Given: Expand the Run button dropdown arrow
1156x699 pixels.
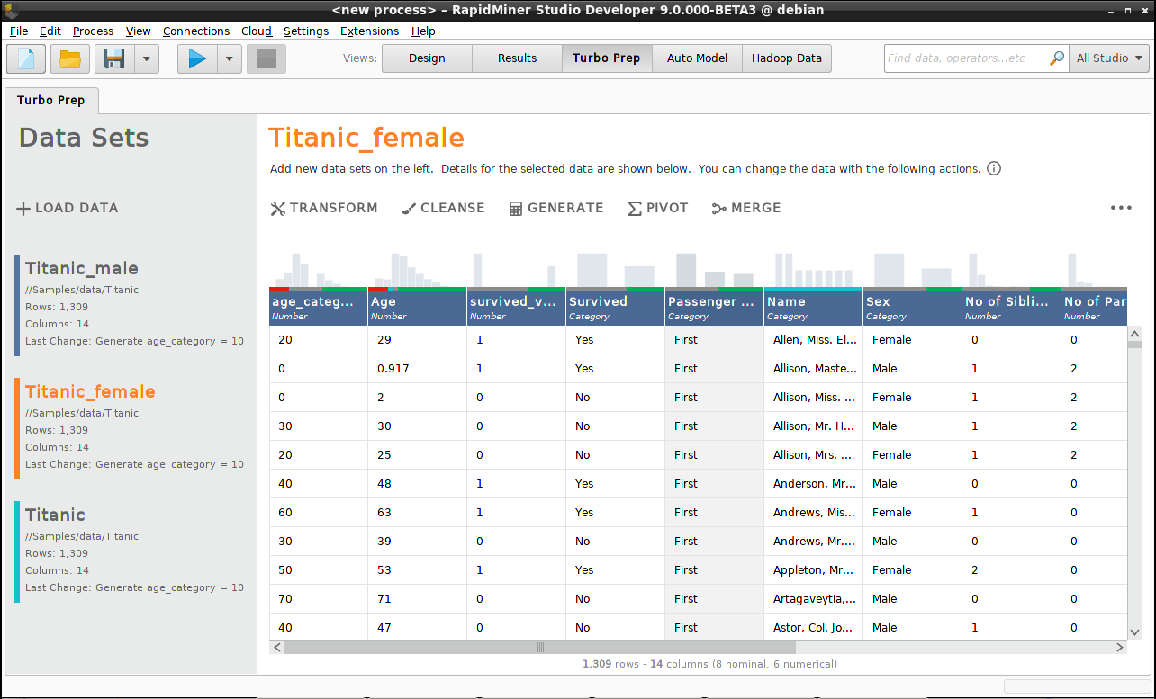Looking at the screenshot, I should pyautogui.click(x=228, y=58).
